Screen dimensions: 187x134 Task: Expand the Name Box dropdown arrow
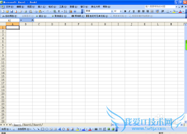[x=21, y=20]
